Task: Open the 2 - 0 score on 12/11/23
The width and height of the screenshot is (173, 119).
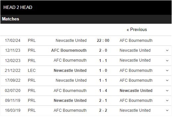Action: 103,50
